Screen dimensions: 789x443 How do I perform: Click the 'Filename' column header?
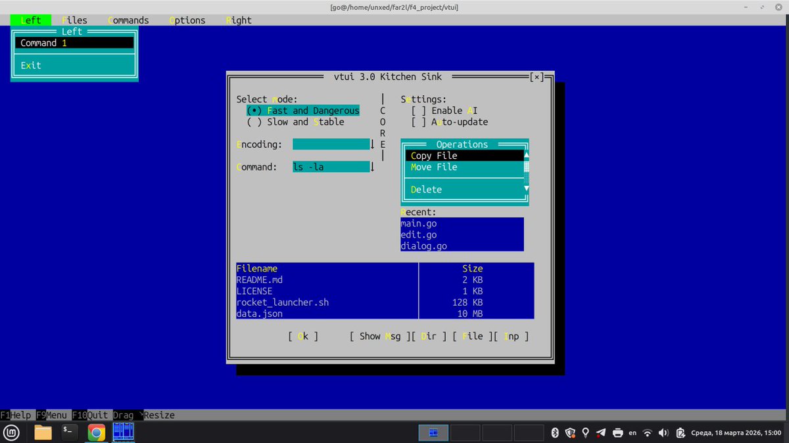pos(257,268)
